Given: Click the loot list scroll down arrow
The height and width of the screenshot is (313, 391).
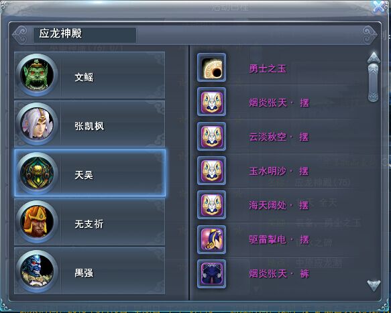Looking at the screenshot, I should (x=374, y=285).
